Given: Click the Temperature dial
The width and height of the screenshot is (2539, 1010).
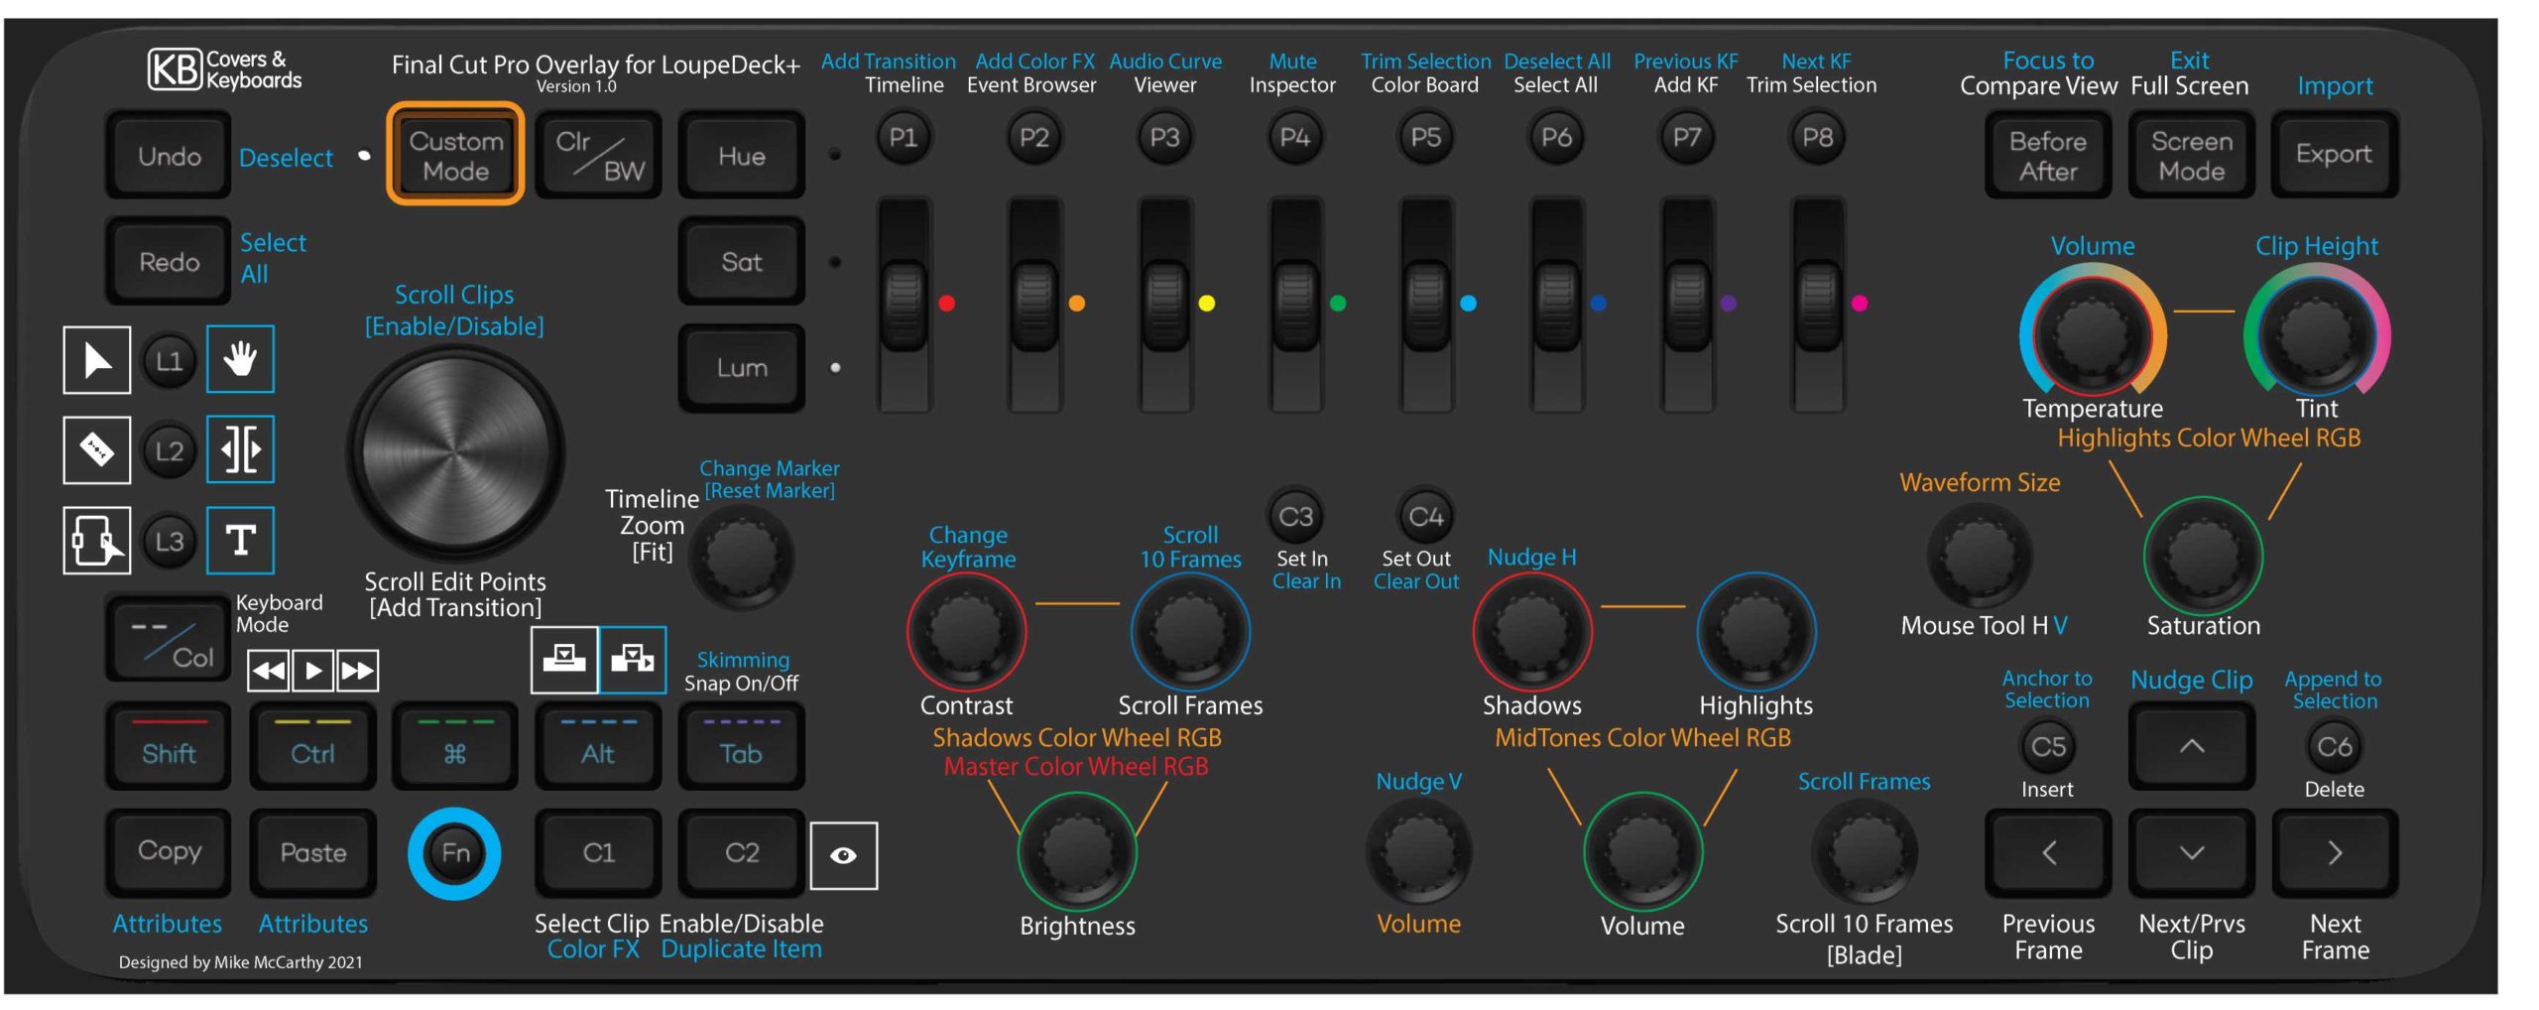Looking at the screenshot, I should 2093,335.
